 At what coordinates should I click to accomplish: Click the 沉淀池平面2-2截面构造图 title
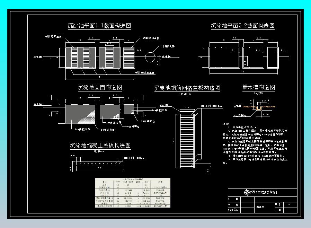(x=242, y=25)
